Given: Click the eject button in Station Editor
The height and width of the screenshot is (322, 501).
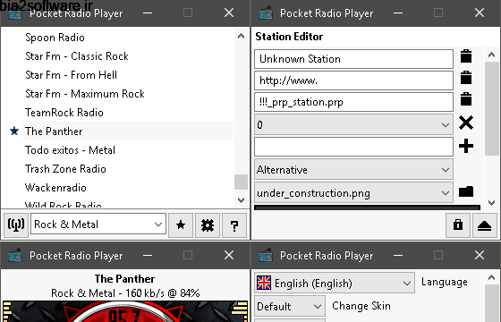Looking at the screenshot, I should (484, 225).
